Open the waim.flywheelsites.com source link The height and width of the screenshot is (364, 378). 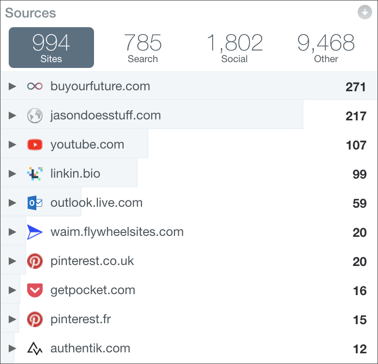pyautogui.click(x=117, y=232)
